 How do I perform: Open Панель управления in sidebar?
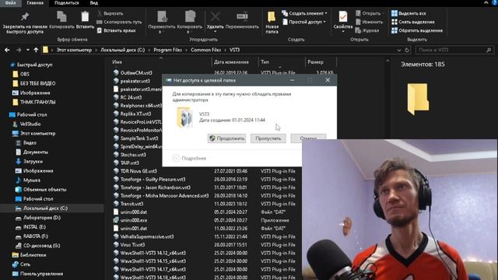41,274
